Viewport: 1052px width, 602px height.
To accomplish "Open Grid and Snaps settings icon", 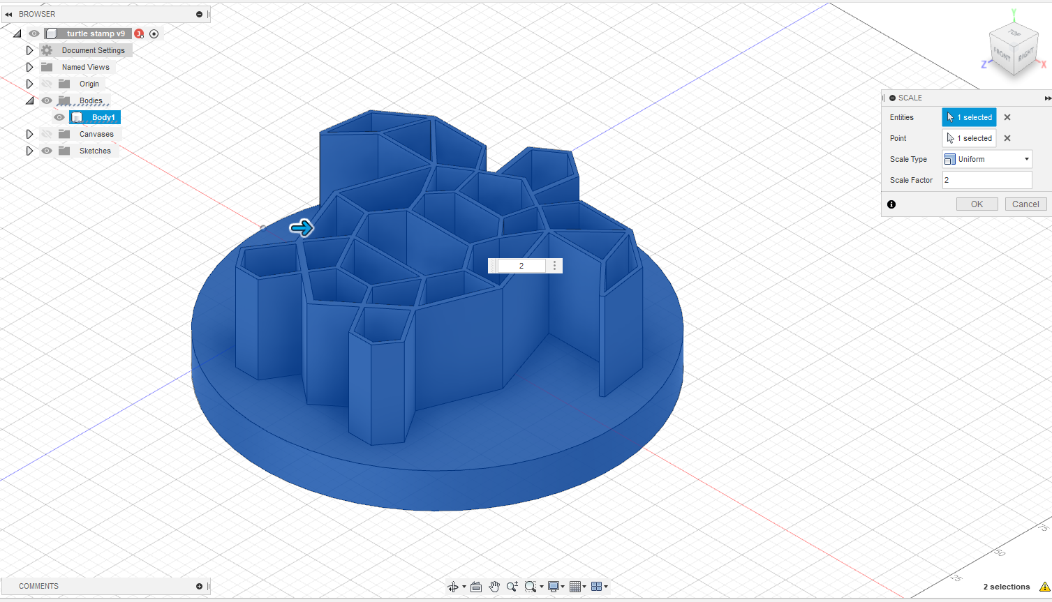I will 575,587.
